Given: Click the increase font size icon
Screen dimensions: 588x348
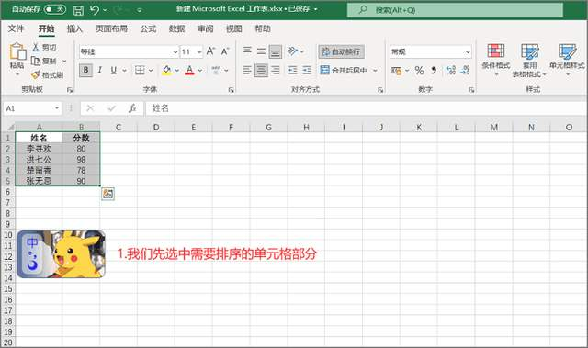Looking at the screenshot, I should 210,51.
